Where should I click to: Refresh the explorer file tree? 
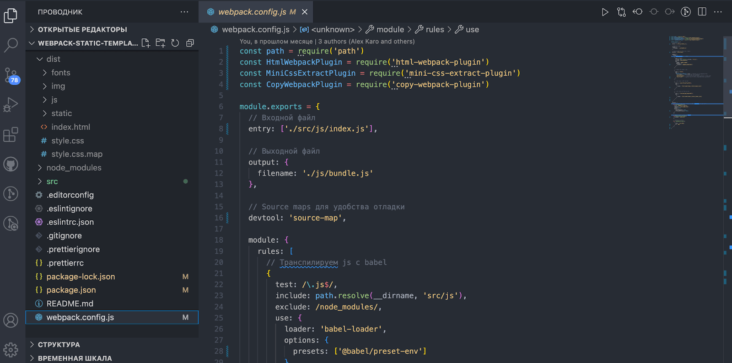pos(175,43)
